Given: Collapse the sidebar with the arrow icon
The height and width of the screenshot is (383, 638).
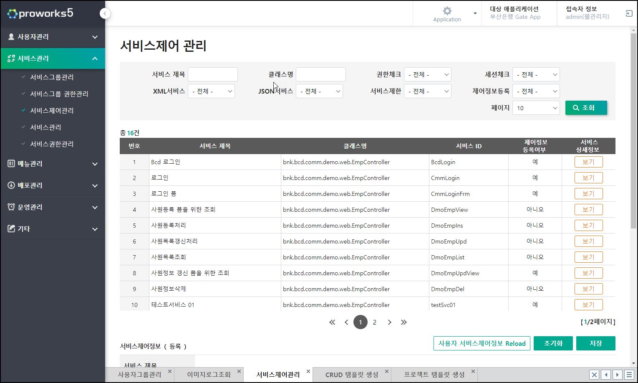Looking at the screenshot, I should pos(105,14).
